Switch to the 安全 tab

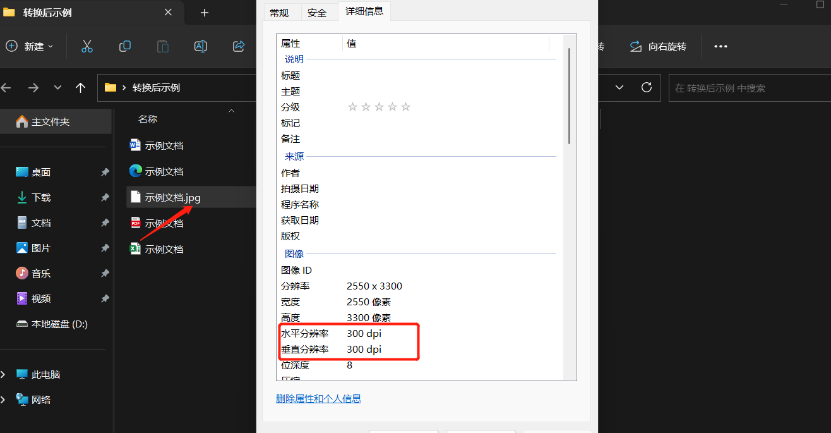(317, 13)
